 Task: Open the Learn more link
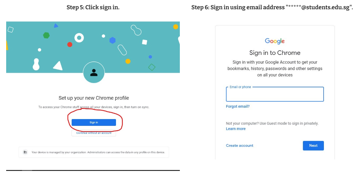(236, 129)
